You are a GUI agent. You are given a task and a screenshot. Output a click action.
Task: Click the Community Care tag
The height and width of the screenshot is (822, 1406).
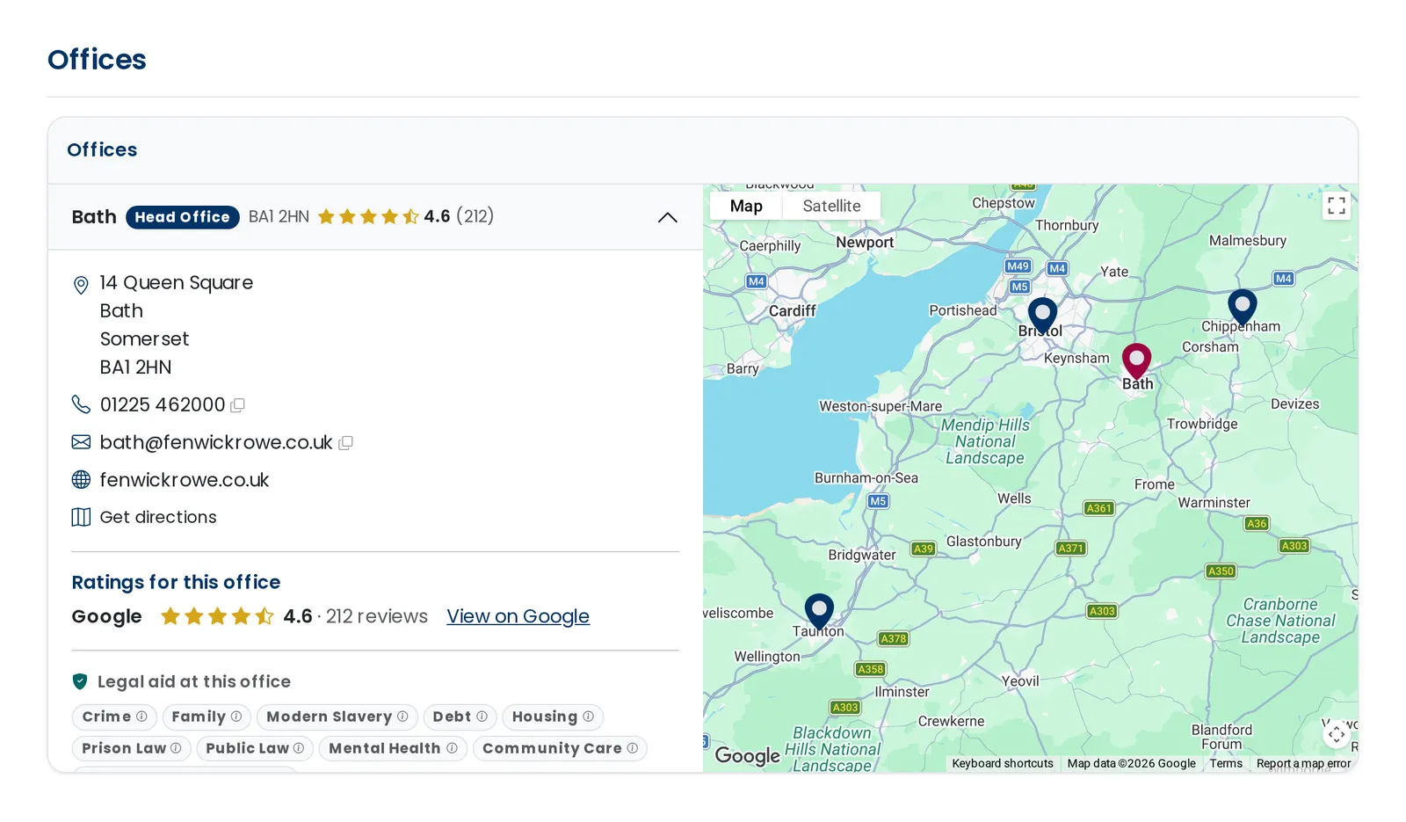point(560,748)
